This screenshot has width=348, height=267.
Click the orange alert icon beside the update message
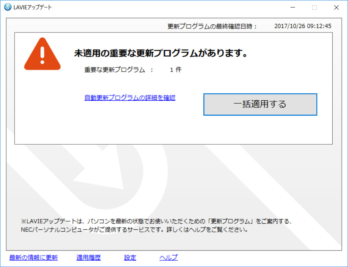[x=42, y=54]
